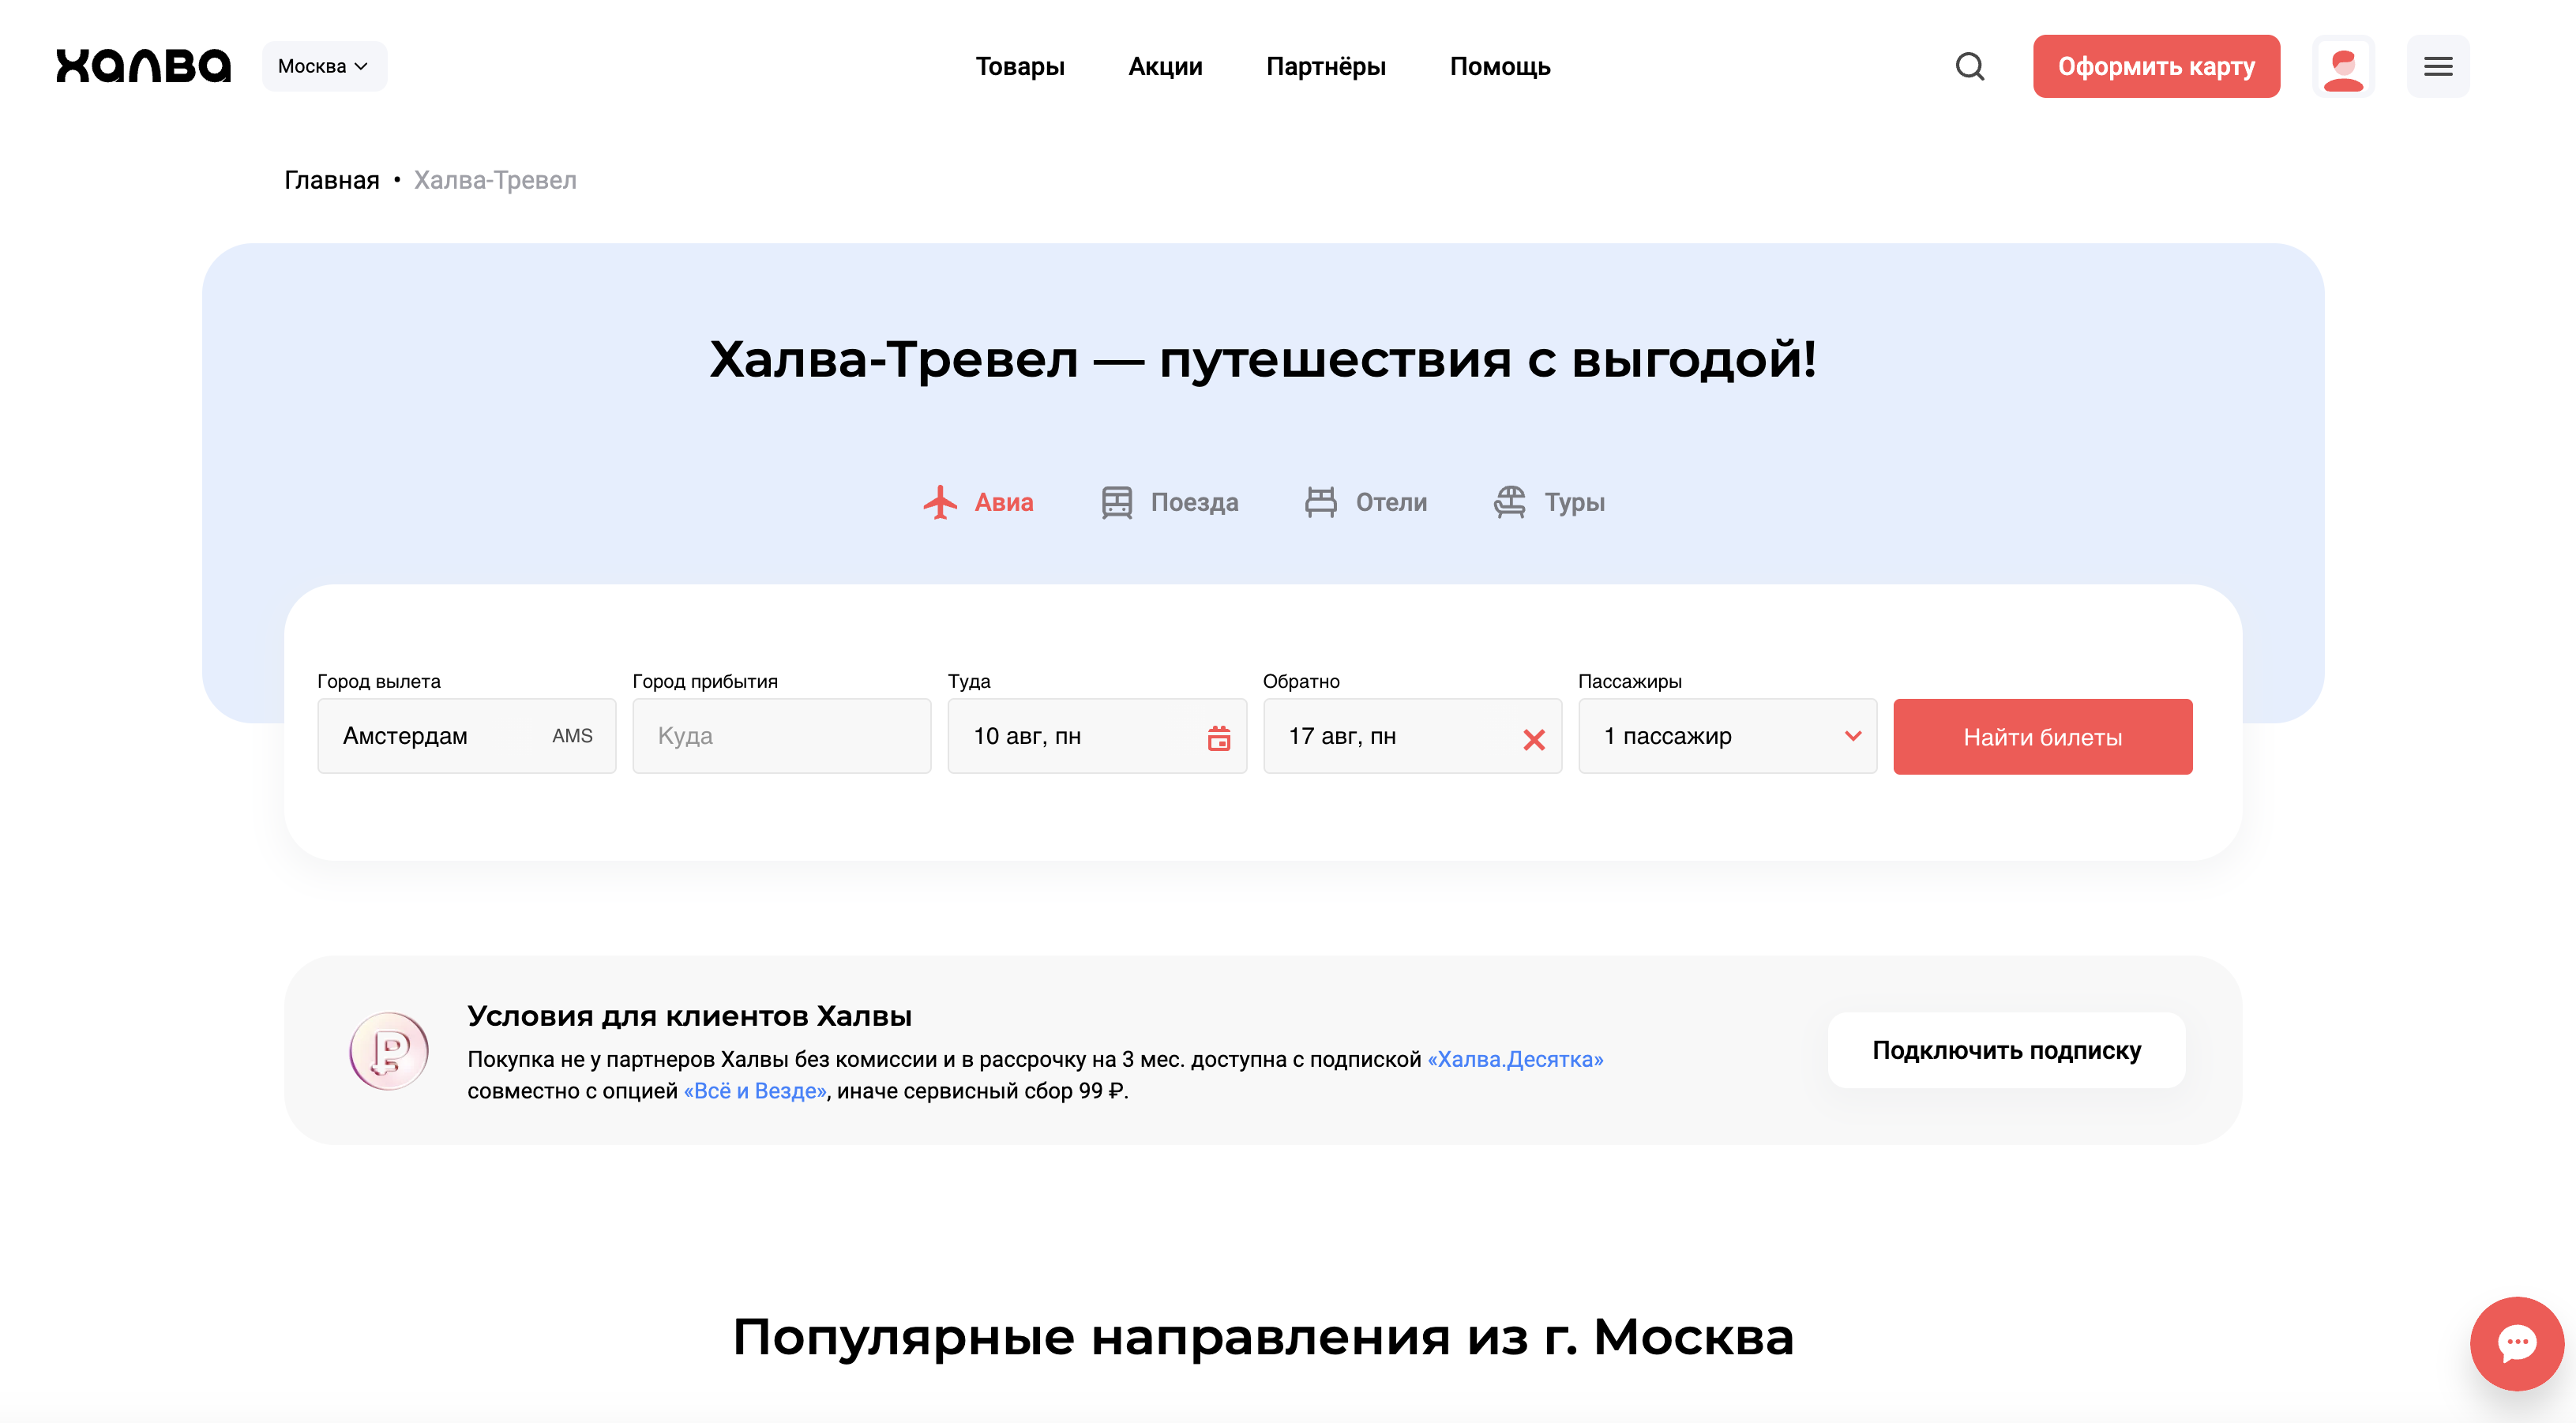Open the Партнёры menu item
The image size is (2576, 1423).
(1326, 66)
